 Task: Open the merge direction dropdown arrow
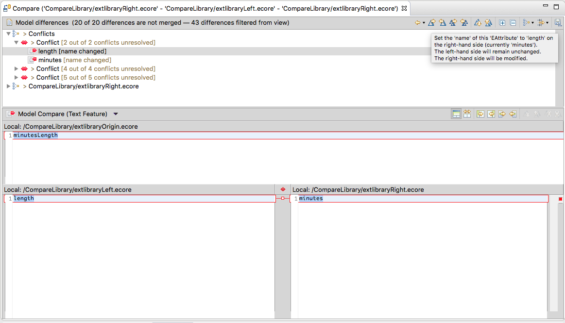(x=424, y=23)
